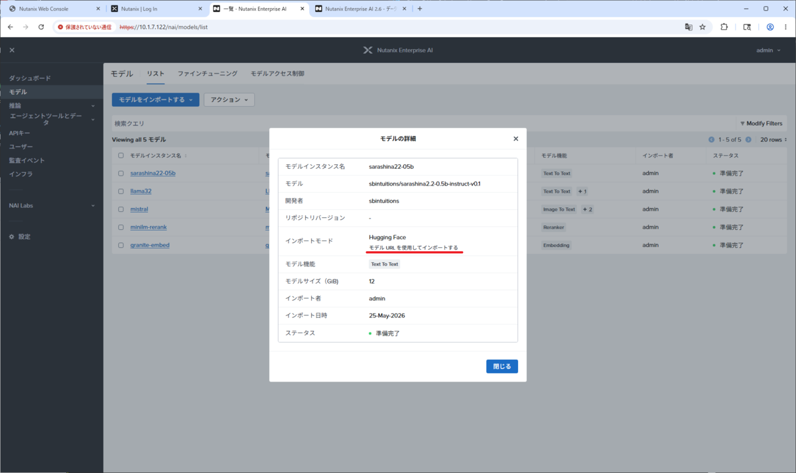Click the 閉じる button
Image resolution: width=796 pixels, height=473 pixels.
[x=501, y=366]
